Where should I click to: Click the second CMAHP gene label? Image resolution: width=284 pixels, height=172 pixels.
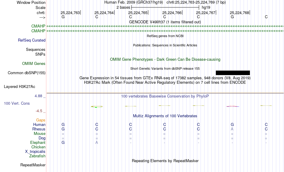click(38, 31)
